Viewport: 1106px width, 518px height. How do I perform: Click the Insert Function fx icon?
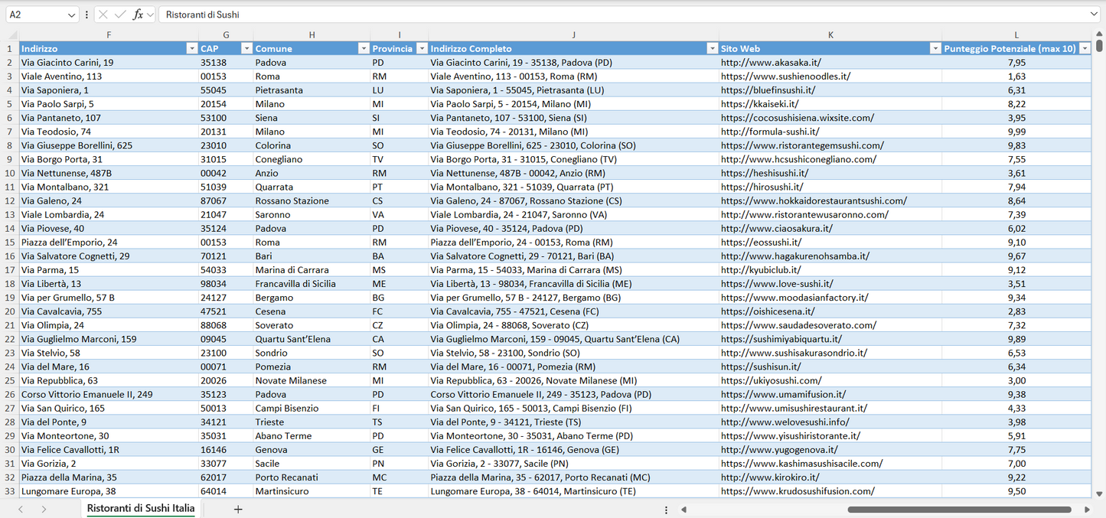139,15
